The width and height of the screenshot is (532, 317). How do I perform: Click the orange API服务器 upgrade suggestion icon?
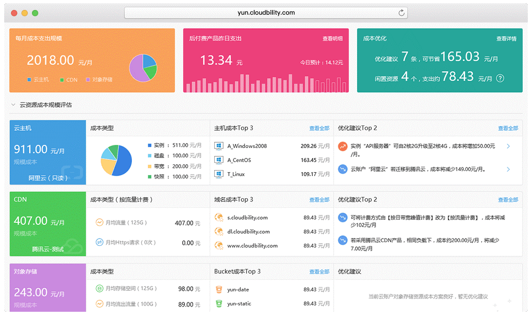(x=342, y=146)
